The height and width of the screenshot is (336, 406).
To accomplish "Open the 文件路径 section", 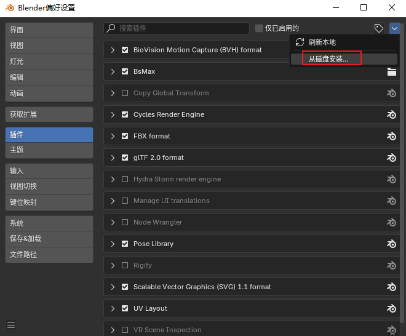I will [49, 255].
